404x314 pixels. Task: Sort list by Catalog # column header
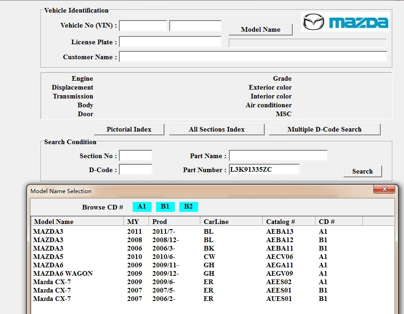(x=288, y=222)
